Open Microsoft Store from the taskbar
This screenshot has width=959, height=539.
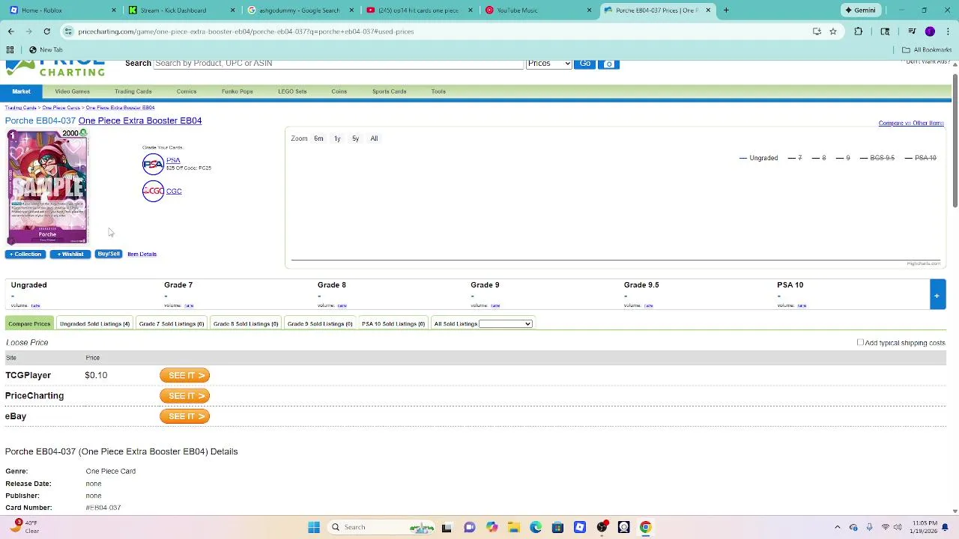click(x=557, y=527)
